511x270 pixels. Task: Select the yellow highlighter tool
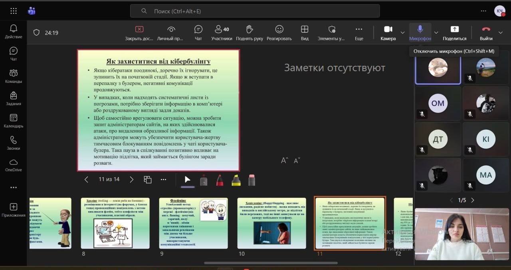click(x=236, y=180)
